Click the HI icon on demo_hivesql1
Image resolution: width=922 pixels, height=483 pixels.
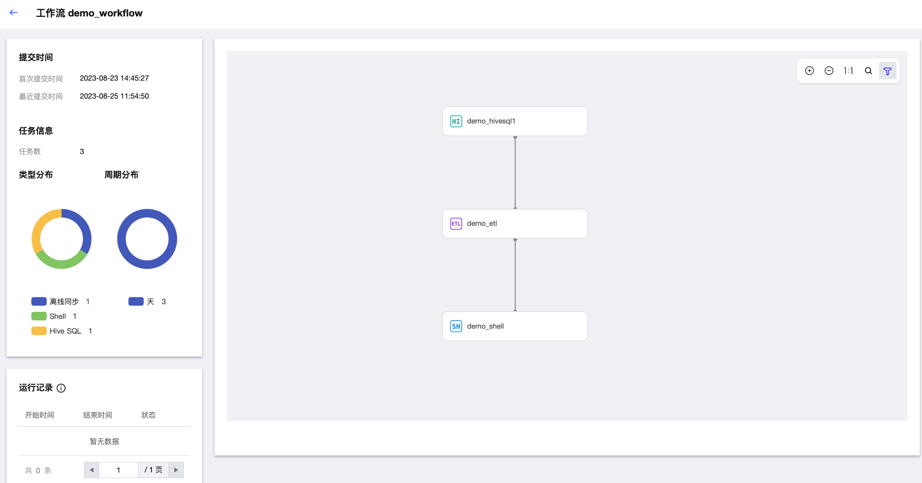[456, 121]
